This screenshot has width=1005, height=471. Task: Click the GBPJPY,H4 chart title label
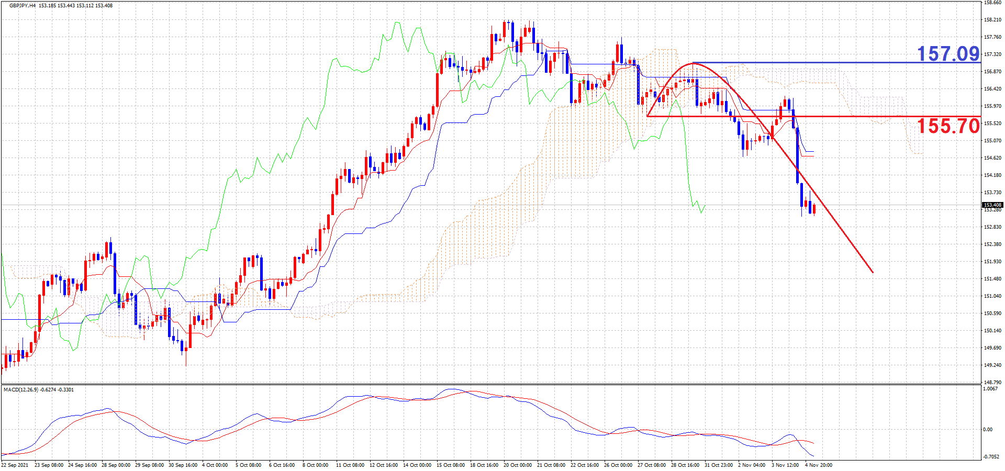23,6
